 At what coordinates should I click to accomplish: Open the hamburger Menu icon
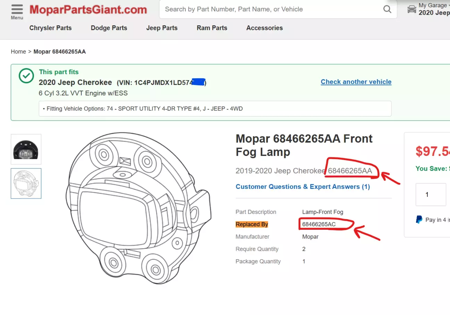(x=17, y=11)
